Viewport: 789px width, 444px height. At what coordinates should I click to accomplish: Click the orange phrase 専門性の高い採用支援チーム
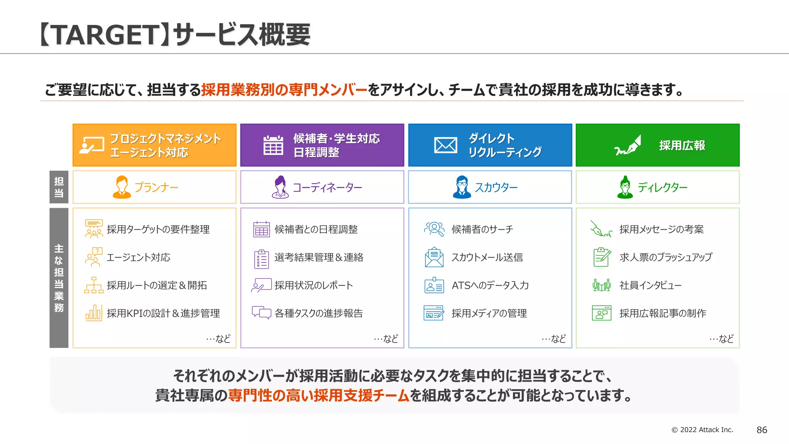pos(319,395)
